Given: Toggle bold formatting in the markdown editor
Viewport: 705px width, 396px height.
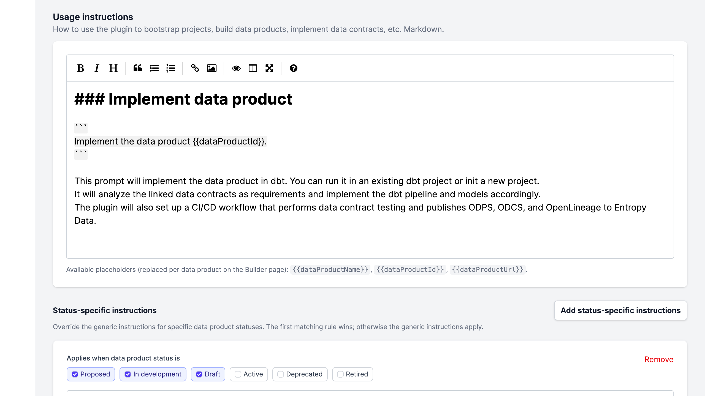Looking at the screenshot, I should (x=80, y=68).
